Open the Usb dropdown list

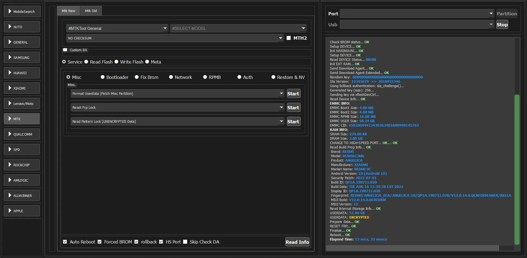coord(417,24)
